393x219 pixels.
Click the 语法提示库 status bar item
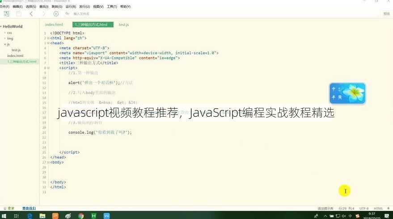coord(325,208)
